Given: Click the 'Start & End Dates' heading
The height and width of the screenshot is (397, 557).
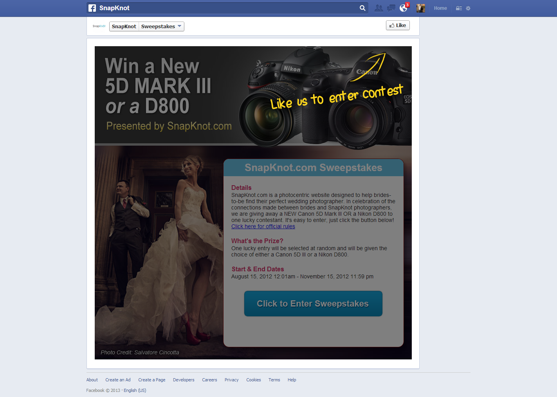Looking at the screenshot, I should 258,269.
